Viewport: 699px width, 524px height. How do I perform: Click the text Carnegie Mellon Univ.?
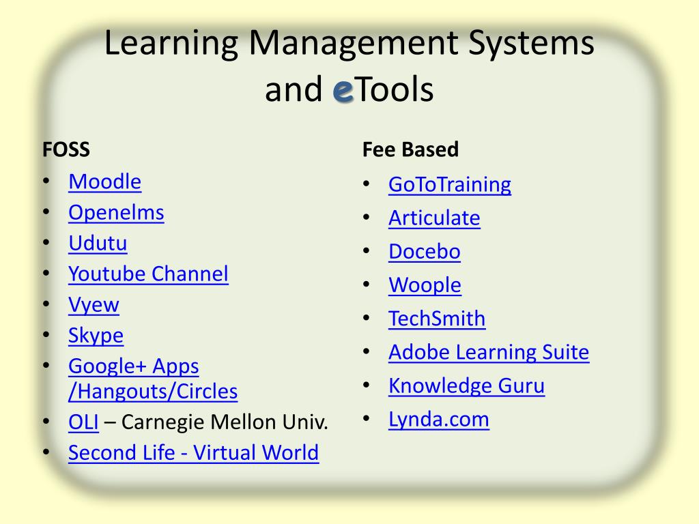click(x=225, y=422)
